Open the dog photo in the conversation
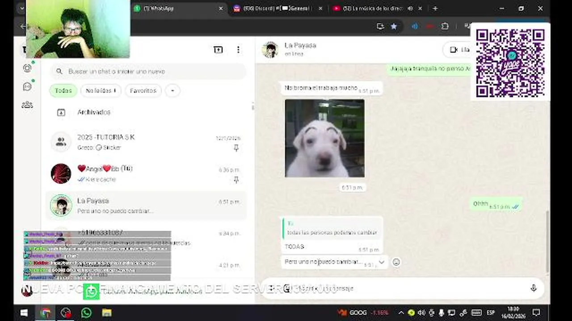This screenshot has width=572, height=321. coord(324,138)
